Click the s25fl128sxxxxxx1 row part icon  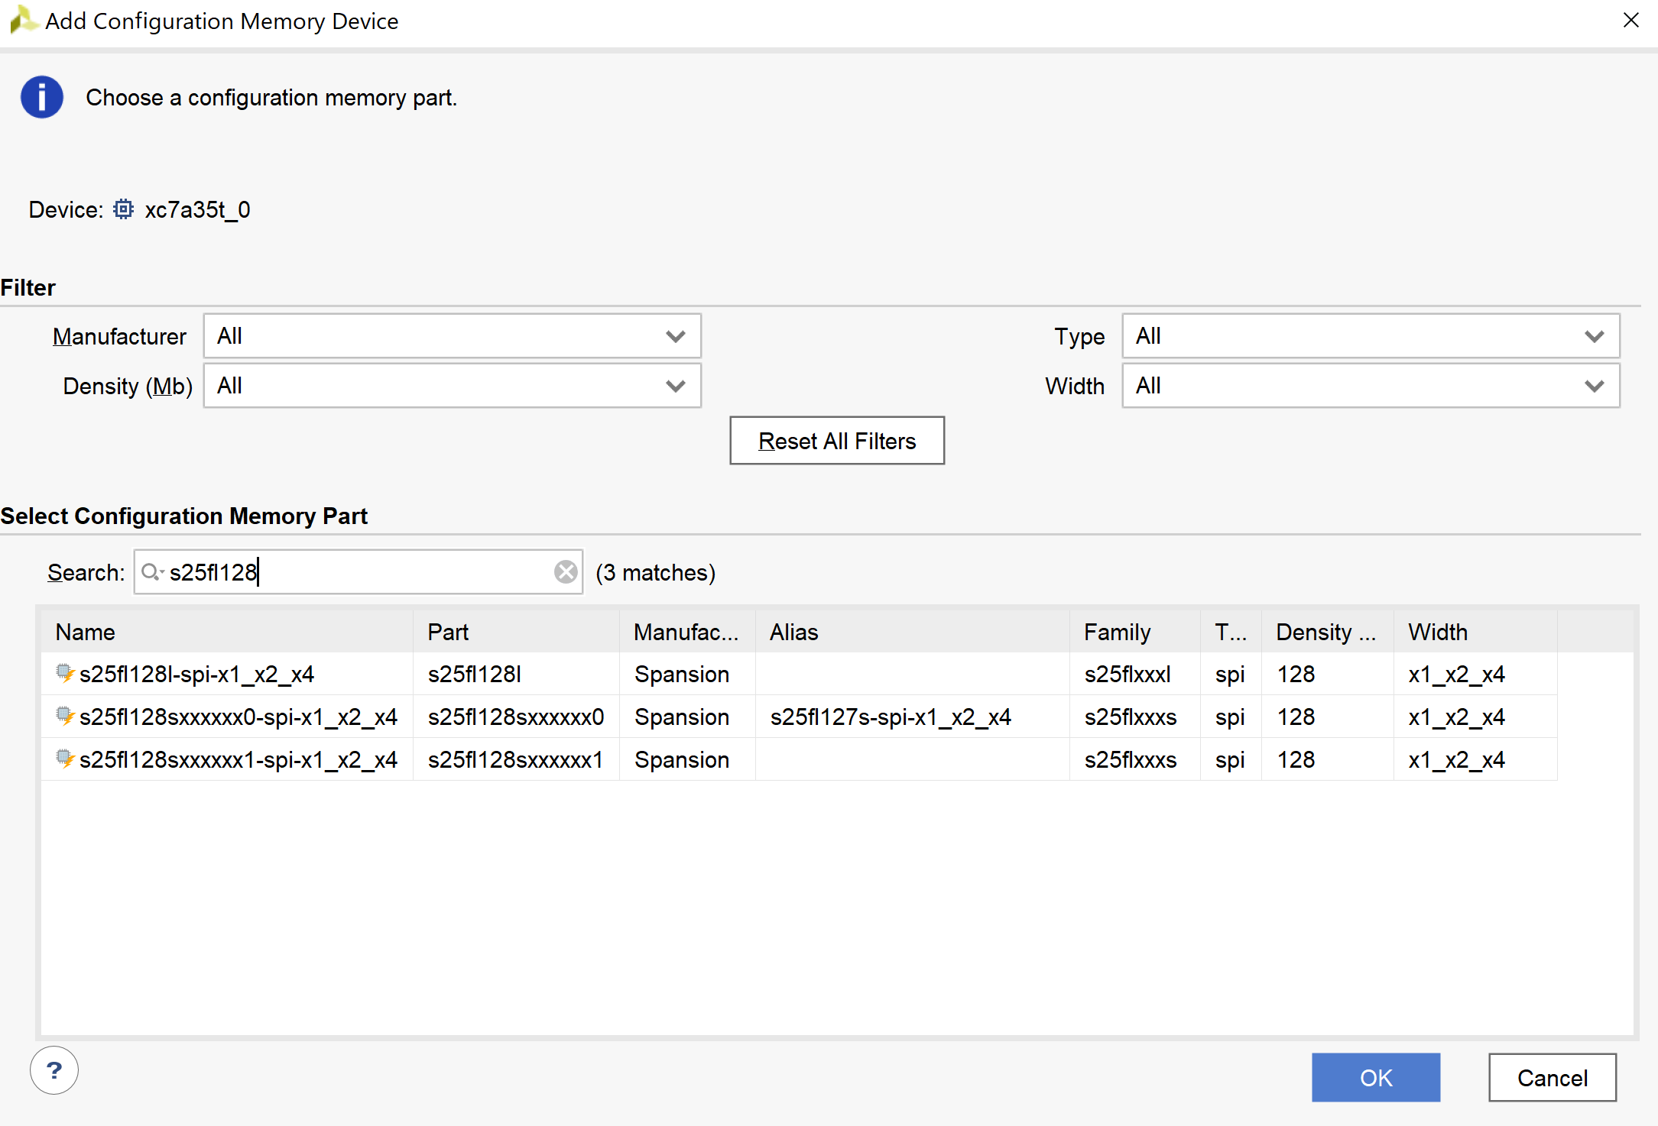(65, 759)
